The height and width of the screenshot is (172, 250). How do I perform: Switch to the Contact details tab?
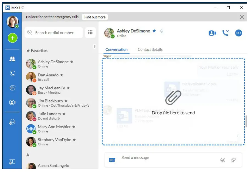pos(150,49)
